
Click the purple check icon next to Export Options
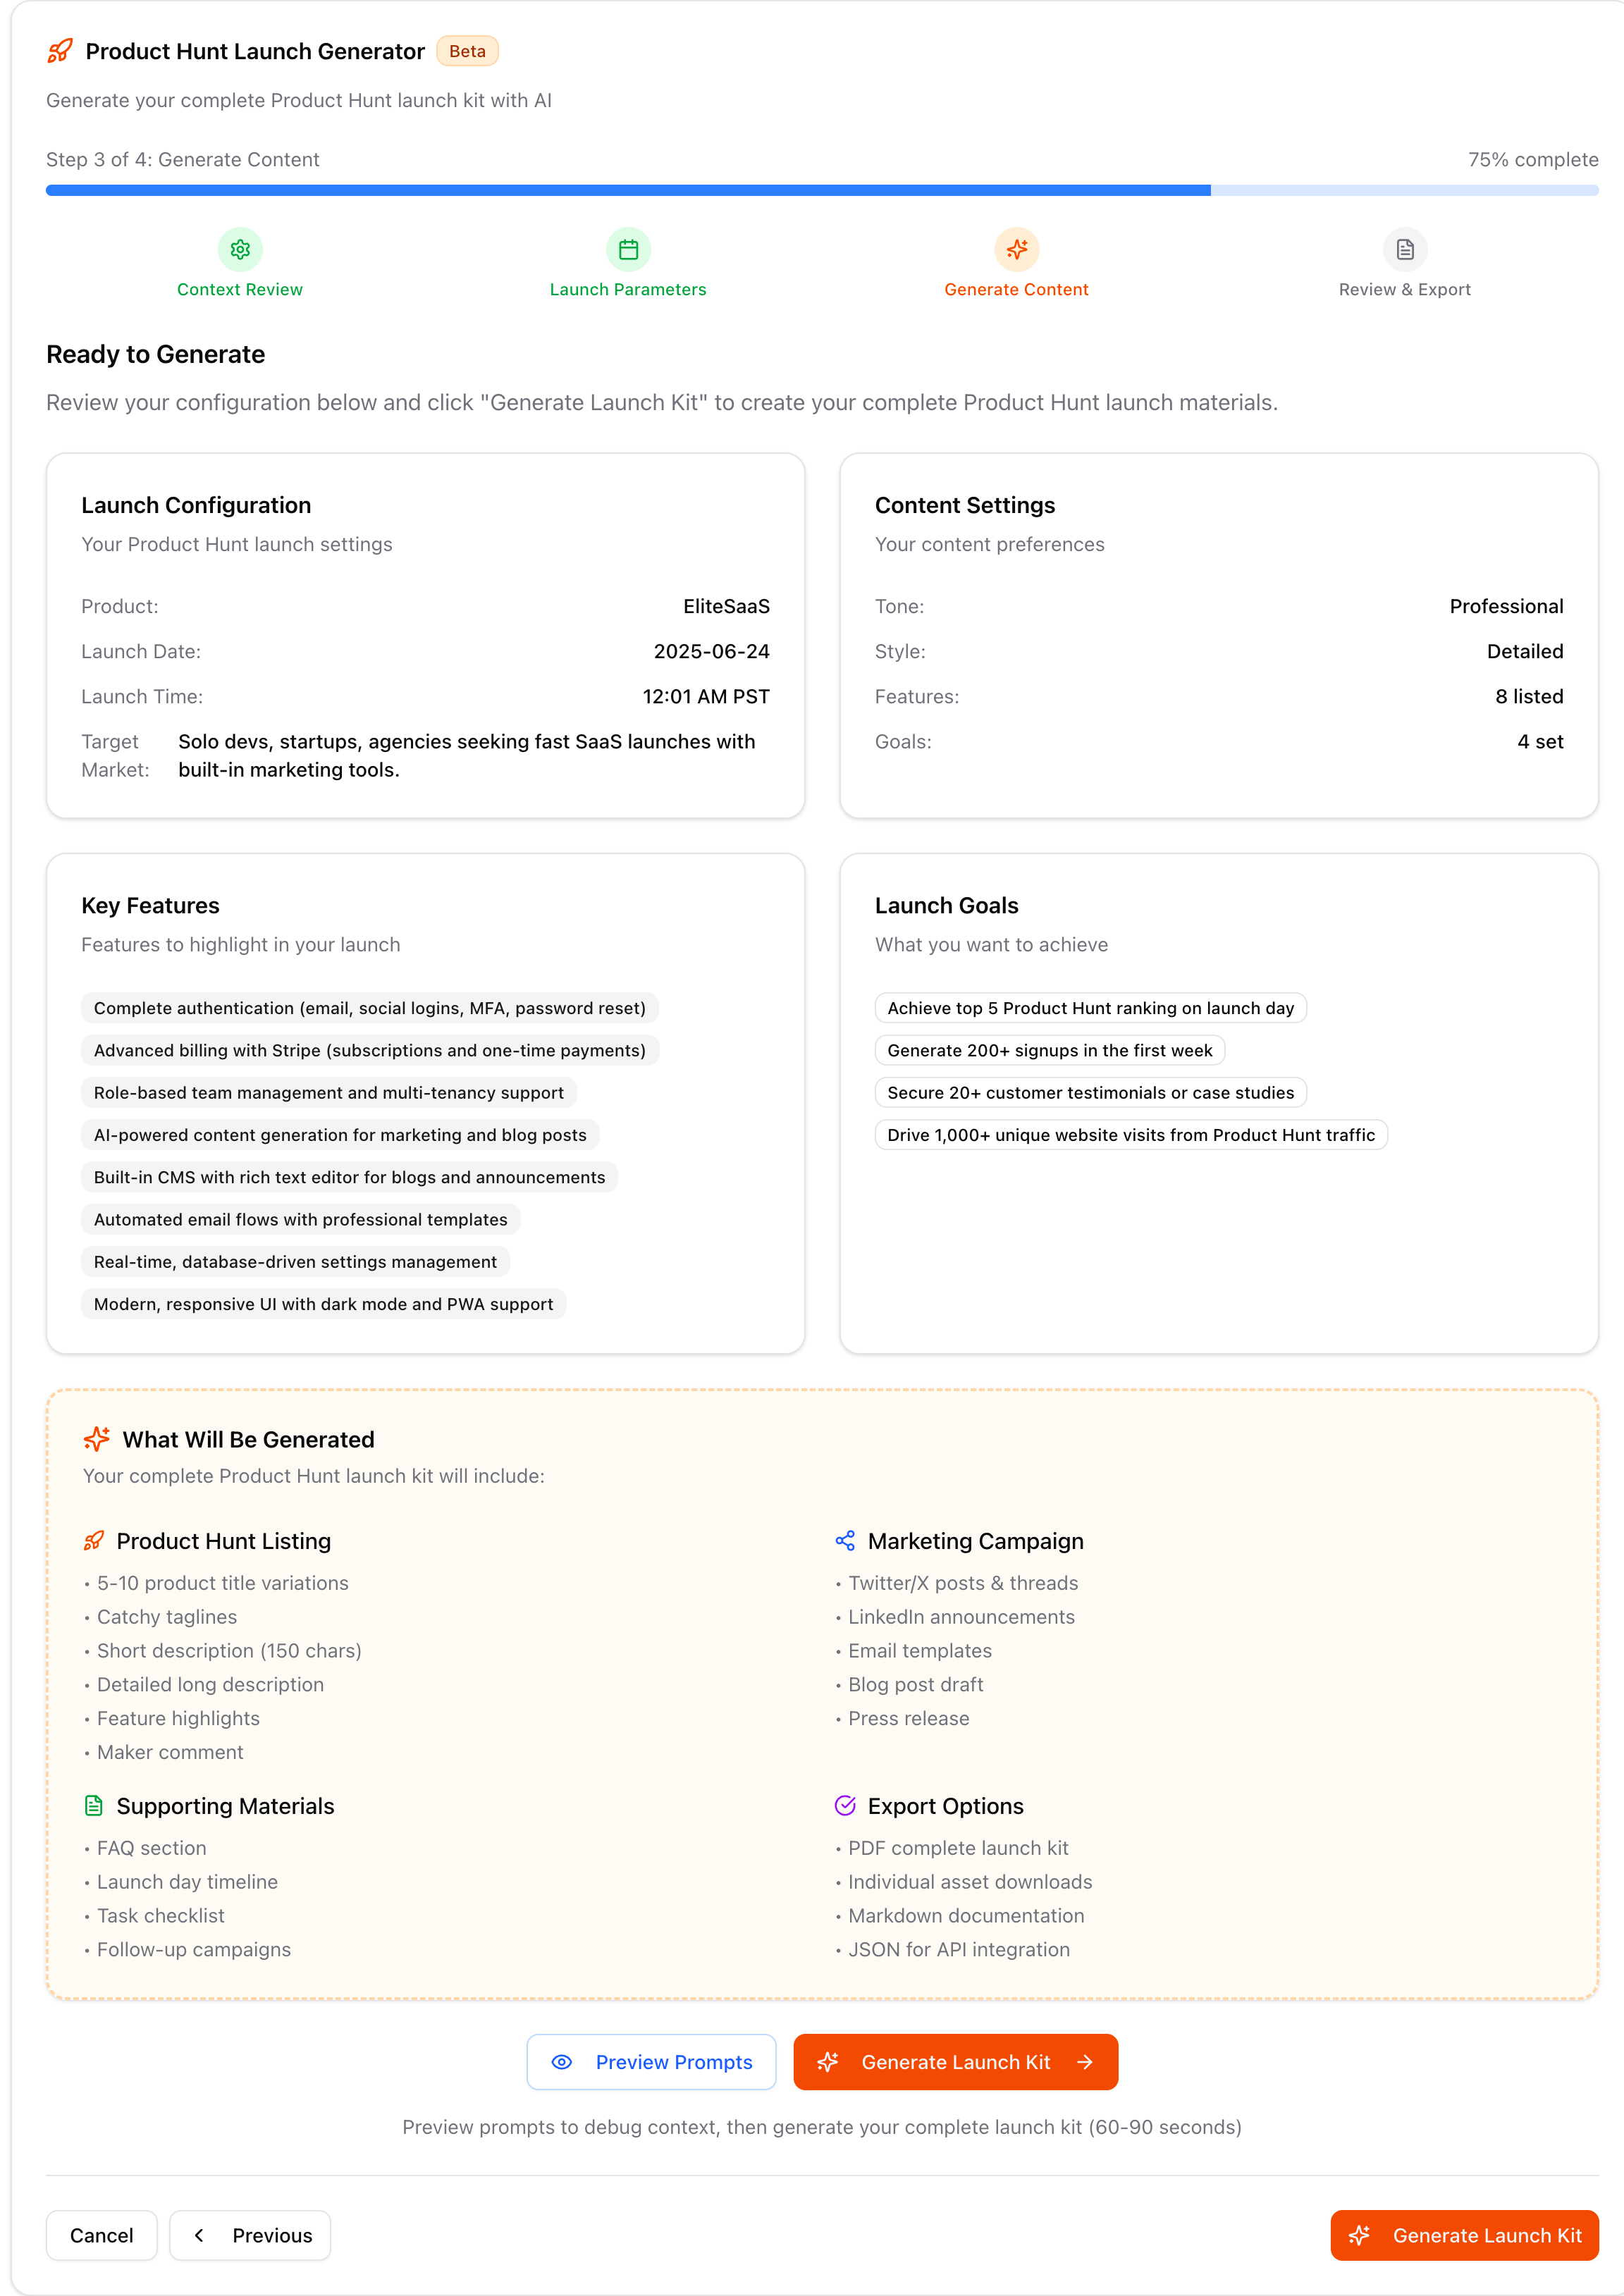[845, 1806]
